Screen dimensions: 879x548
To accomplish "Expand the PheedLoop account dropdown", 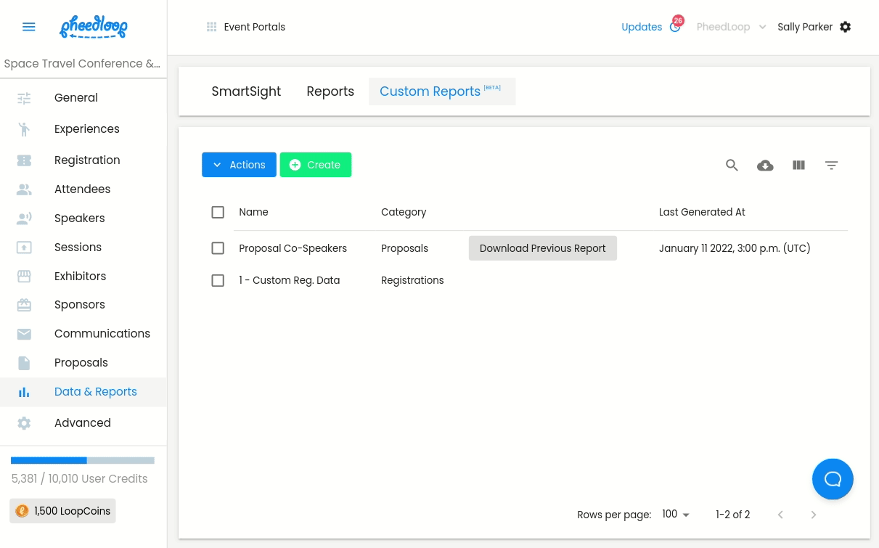I will pyautogui.click(x=731, y=27).
